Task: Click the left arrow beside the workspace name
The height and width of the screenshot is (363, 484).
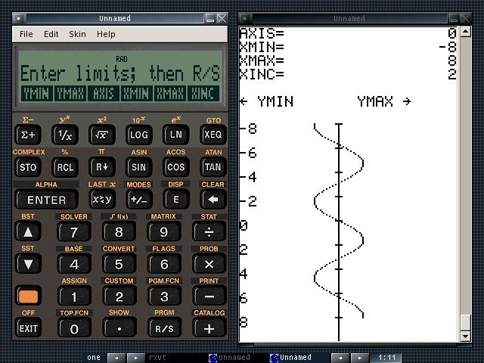Action: click(116, 358)
